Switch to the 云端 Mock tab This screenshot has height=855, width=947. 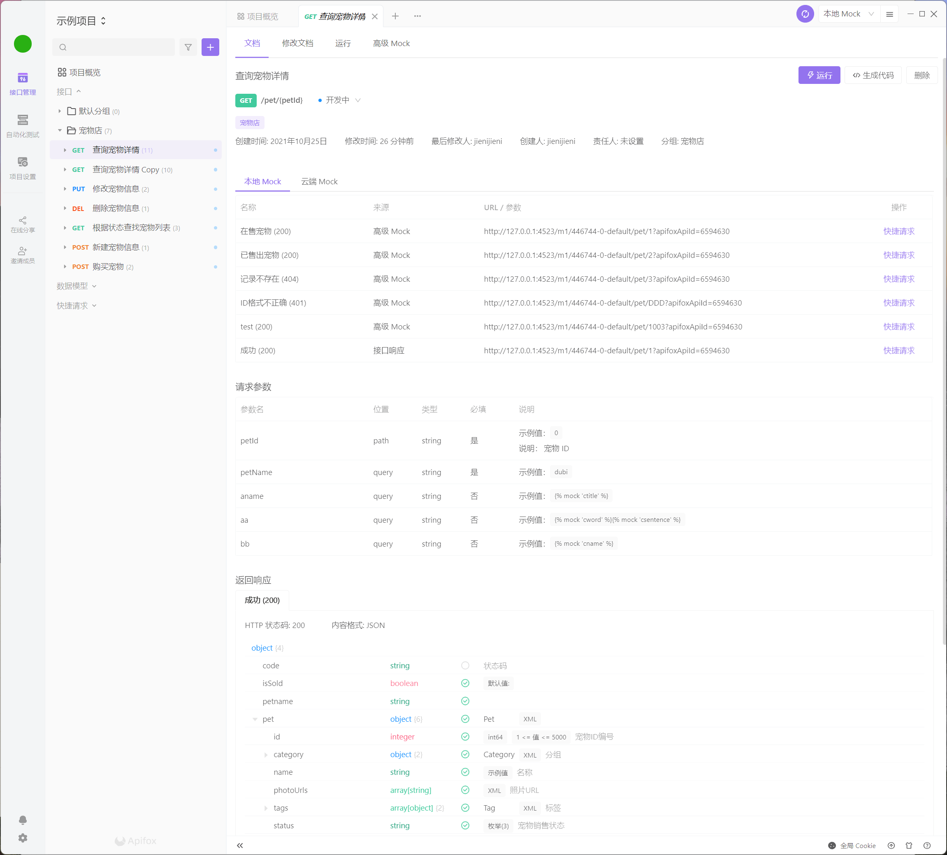click(319, 181)
